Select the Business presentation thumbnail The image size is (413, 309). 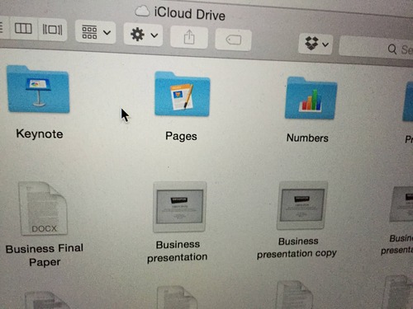[x=179, y=207]
